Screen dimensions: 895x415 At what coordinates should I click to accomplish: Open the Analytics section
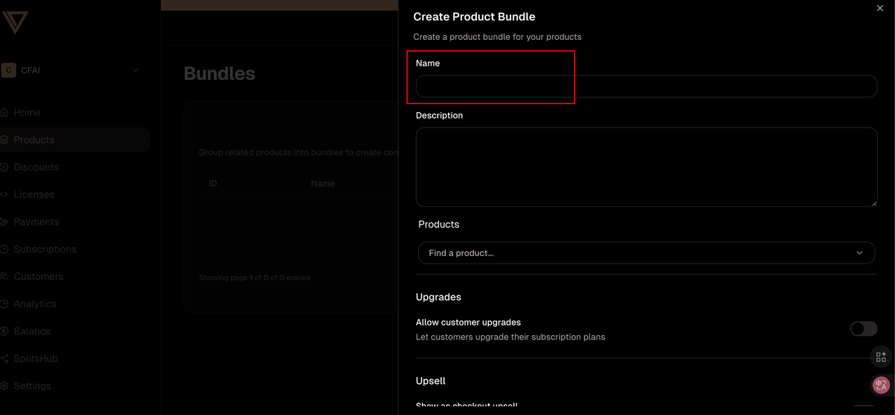pyautogui.click(x=35, y=303)
